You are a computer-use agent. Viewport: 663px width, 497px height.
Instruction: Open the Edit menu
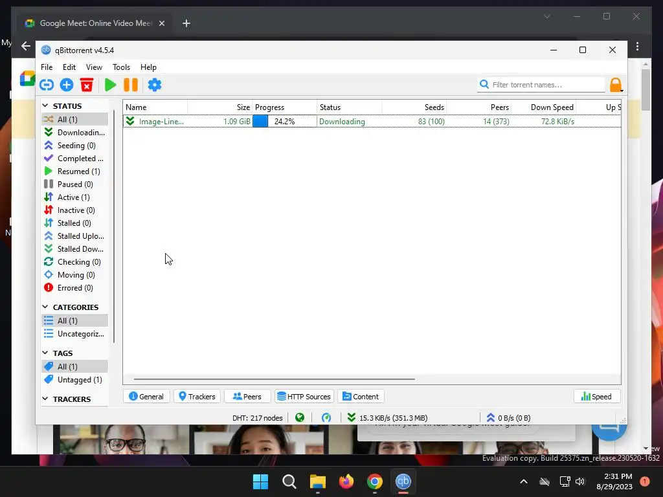(69, 67)
